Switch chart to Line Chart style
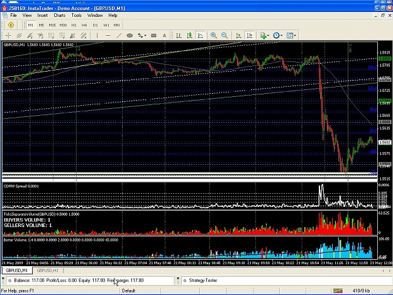 (200, 36)
